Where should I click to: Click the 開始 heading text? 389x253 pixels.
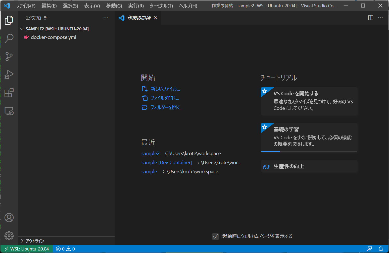148,78
